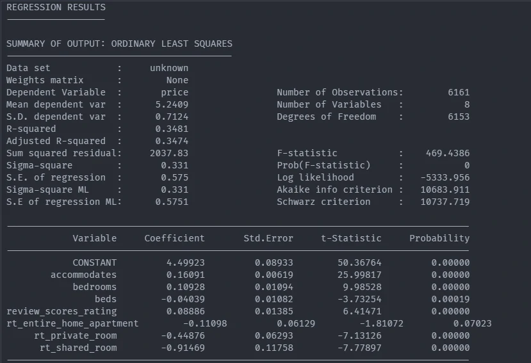Click the CONSTANT coefficient 4.49923
Screen dimensions: 531x363
[x=186, y=262]
